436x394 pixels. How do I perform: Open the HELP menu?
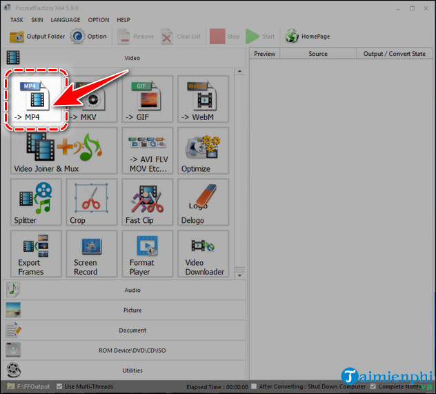click(x=123, y=20)
